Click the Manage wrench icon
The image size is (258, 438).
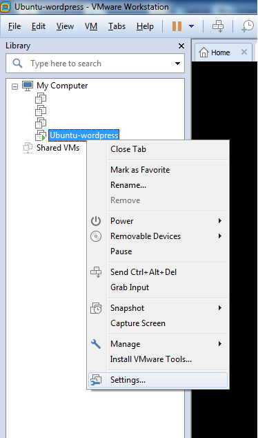(96, 344)
